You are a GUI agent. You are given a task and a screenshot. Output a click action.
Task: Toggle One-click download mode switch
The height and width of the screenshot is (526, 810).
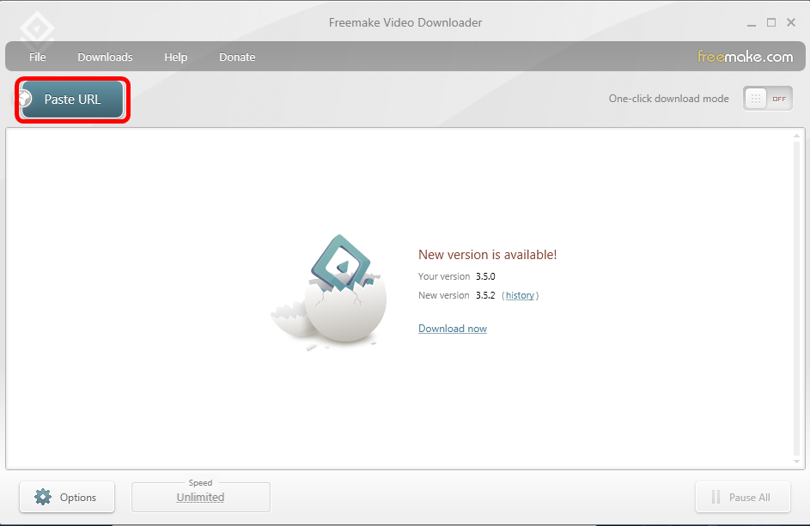pyautogui.click(x=768, y=99)
